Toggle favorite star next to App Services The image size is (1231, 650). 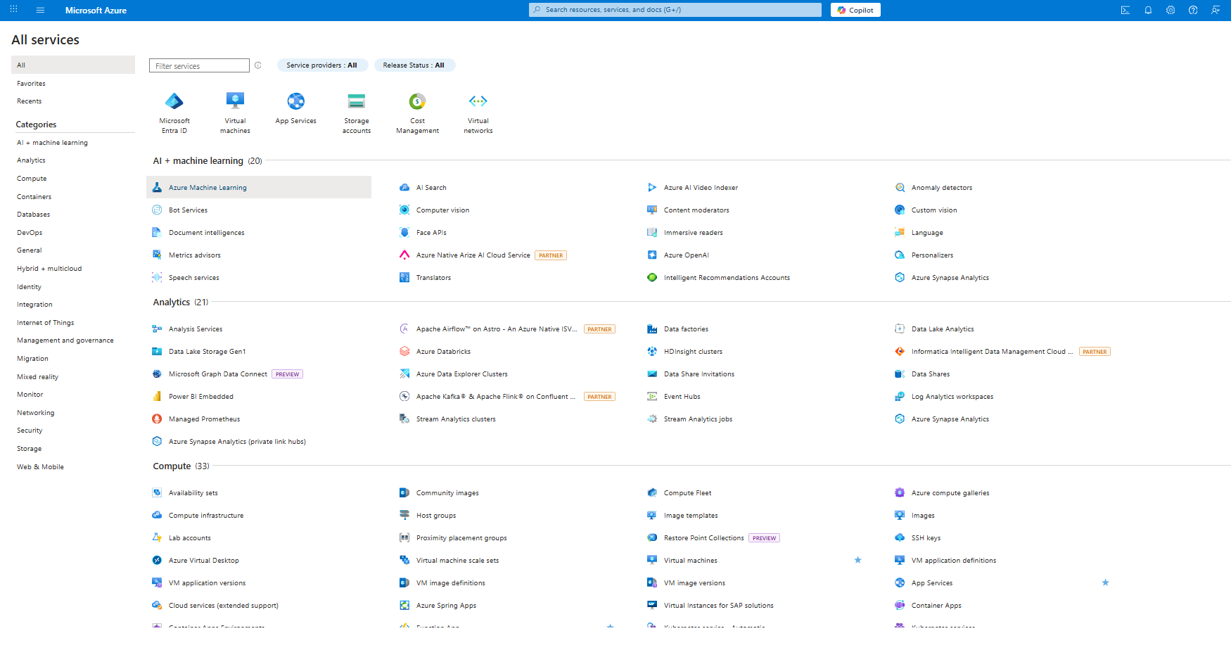point(1105,582)
